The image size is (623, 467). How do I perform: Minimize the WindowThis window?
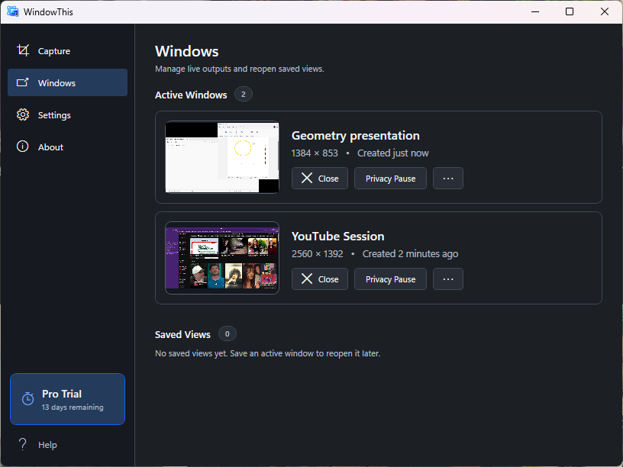tap(535, 11)
